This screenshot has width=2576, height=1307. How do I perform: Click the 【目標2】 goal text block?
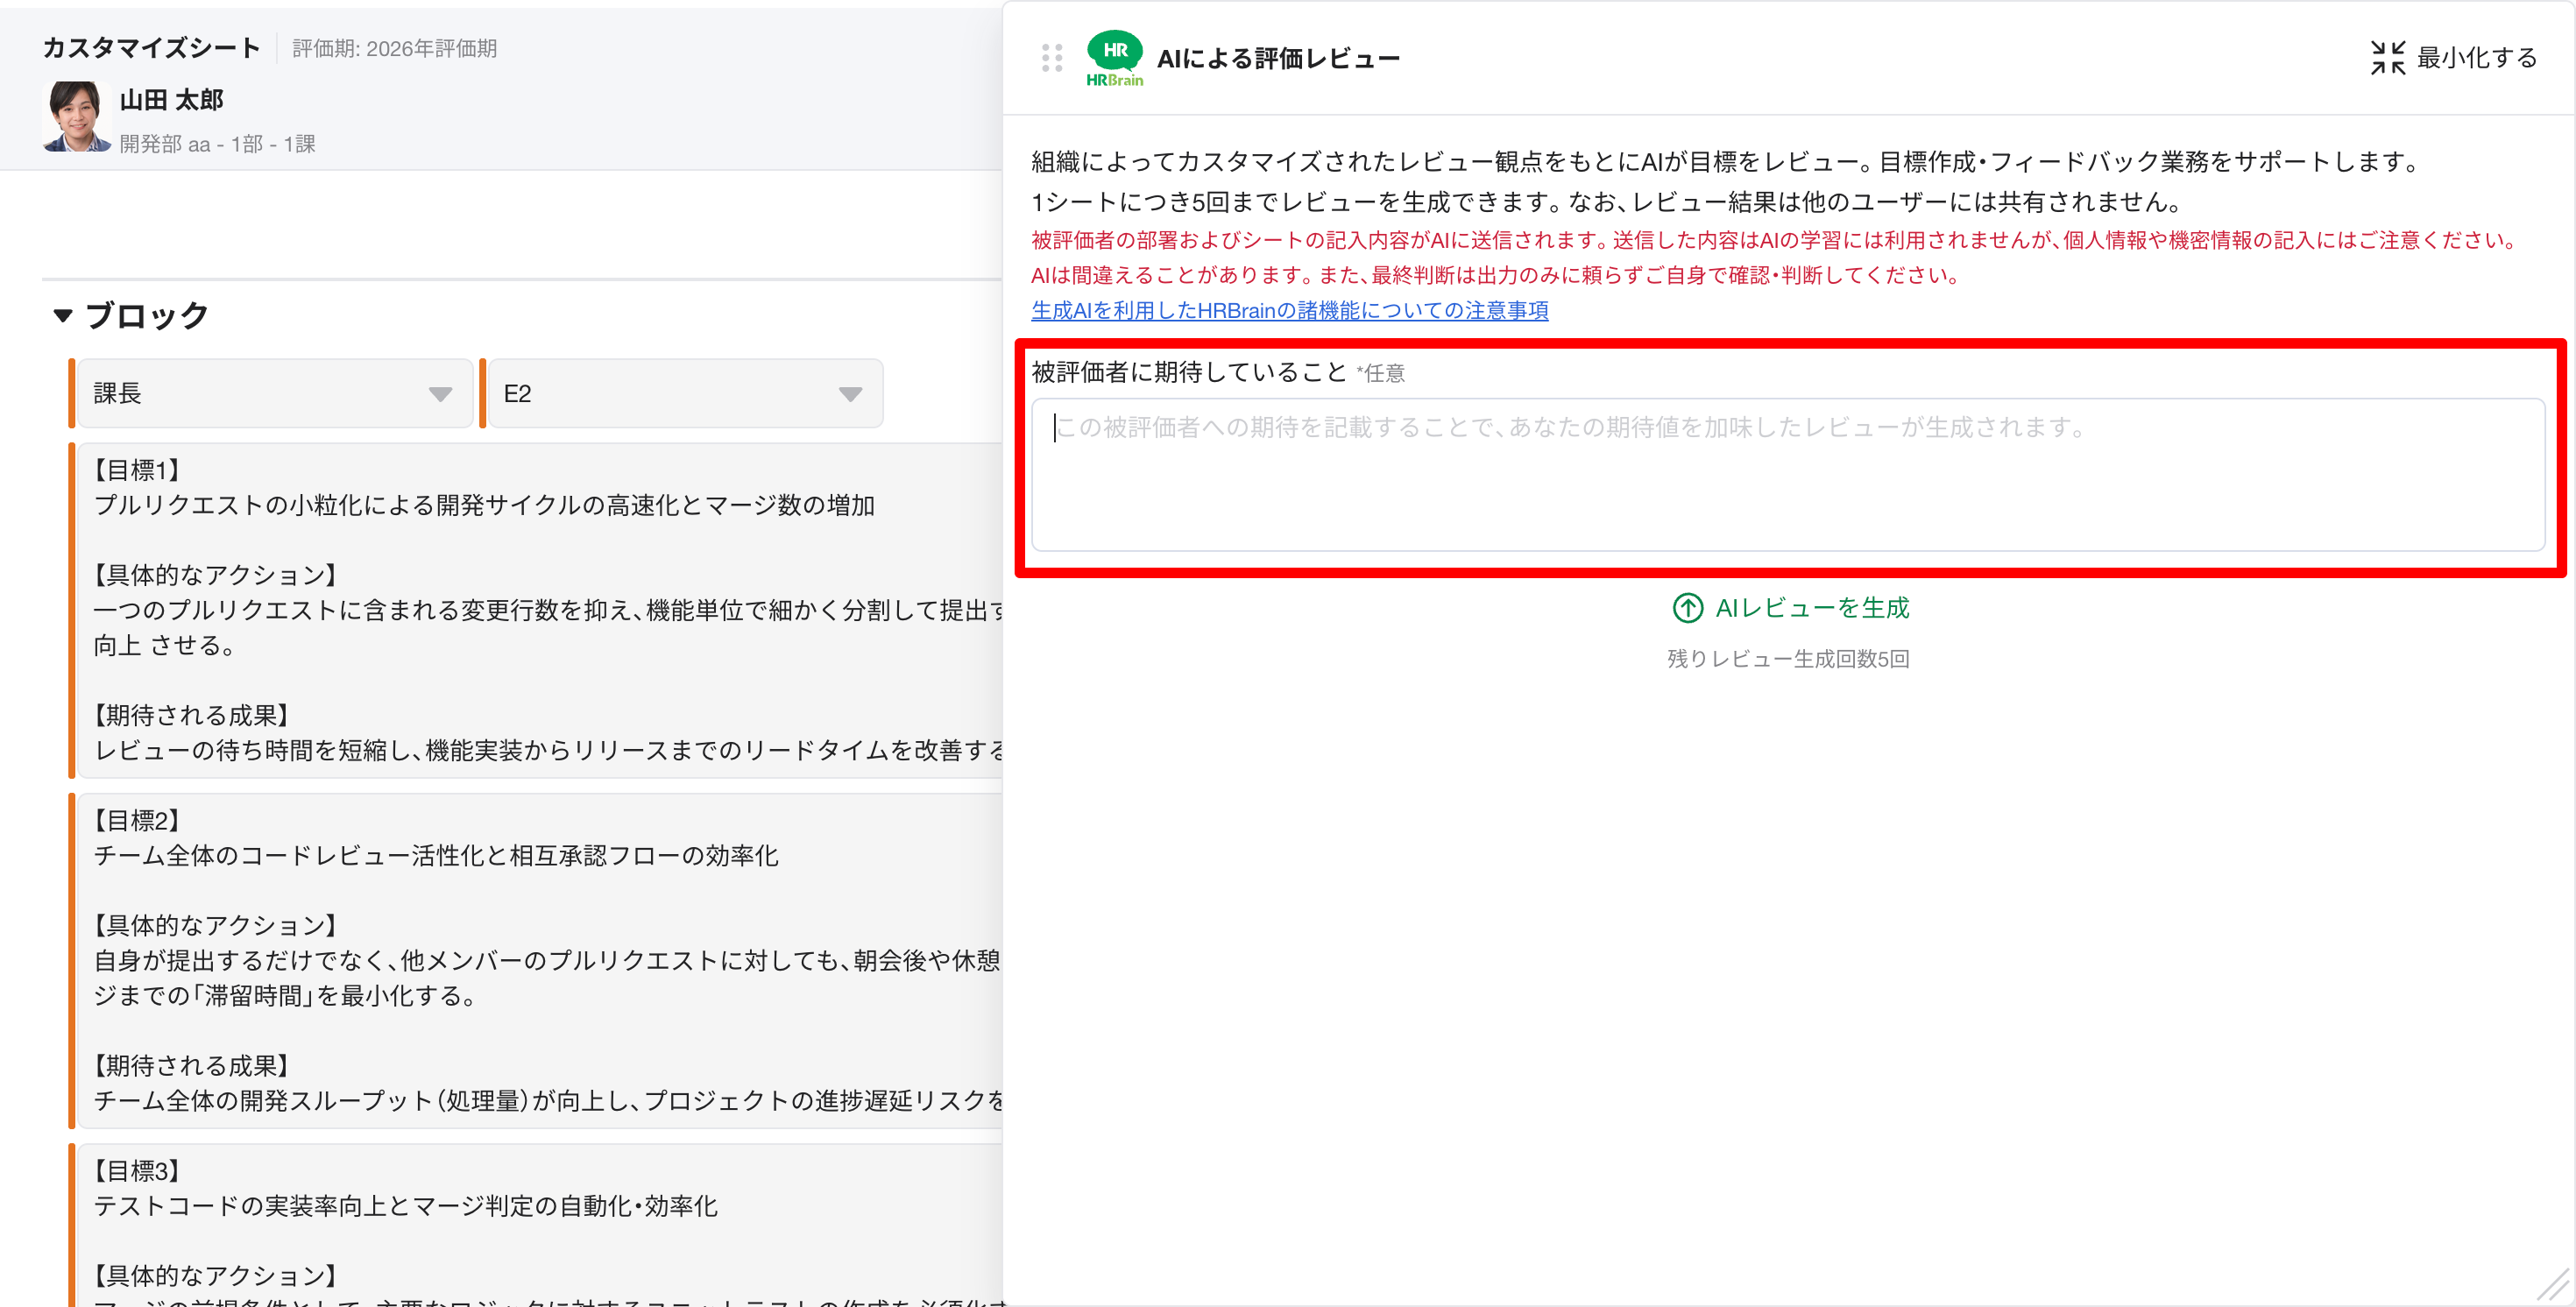click(540, 960)
